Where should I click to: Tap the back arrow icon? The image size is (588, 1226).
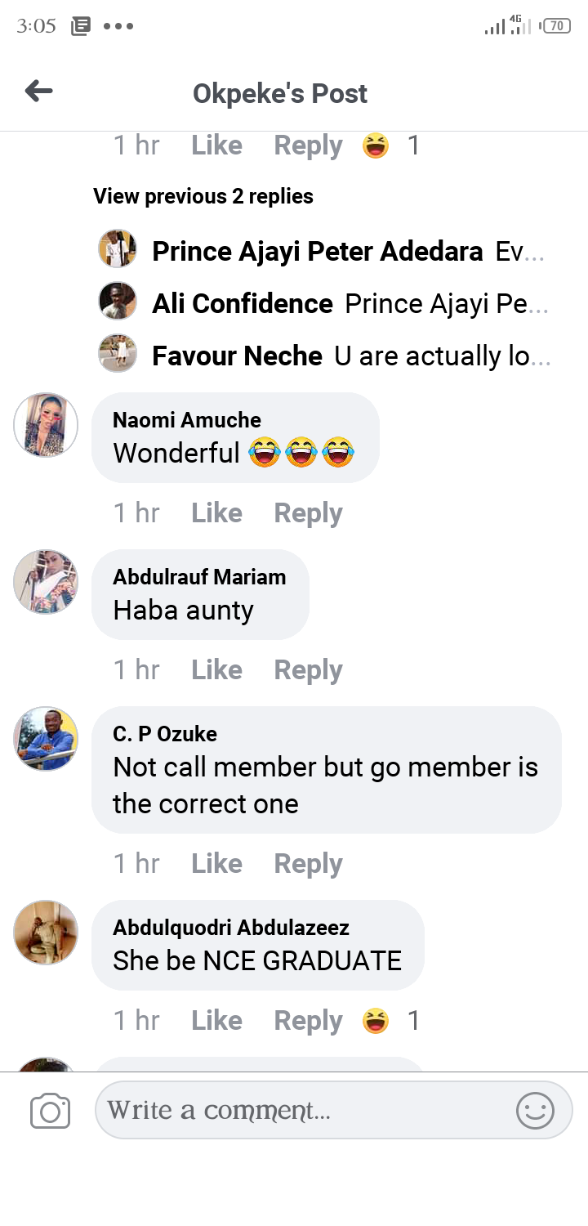point(38,92)
